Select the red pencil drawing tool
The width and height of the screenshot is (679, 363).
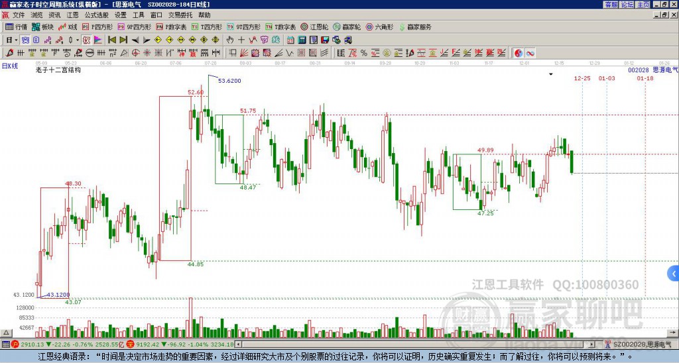click(x=9, y=53)
